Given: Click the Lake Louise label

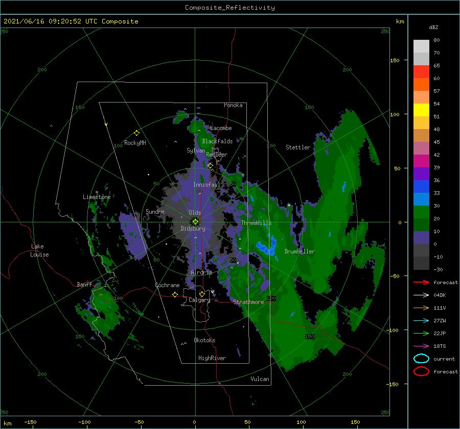Looking at the screenshot, I should pyautogui.click(x=39, y=250).
